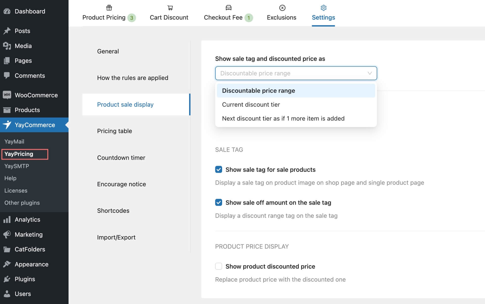Click the Media library icon
The height and width of the screenshot is (304, 485).
[x=7, y=46]
